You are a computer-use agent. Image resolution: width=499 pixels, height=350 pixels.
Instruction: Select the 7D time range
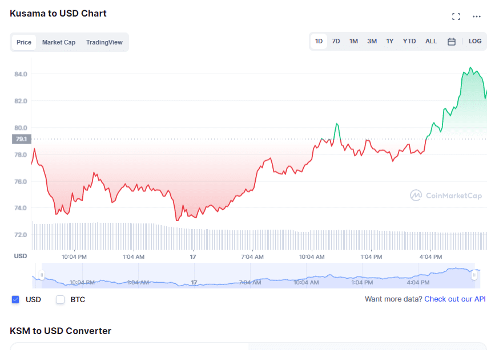(x=336, y=42)
